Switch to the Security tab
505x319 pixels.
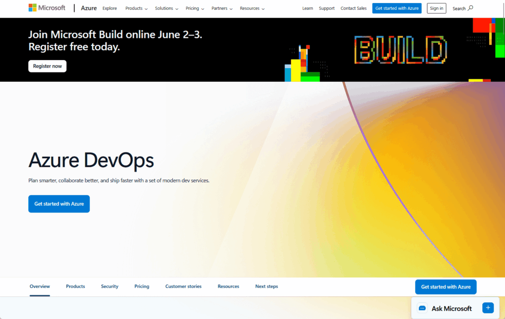point(109,286)
